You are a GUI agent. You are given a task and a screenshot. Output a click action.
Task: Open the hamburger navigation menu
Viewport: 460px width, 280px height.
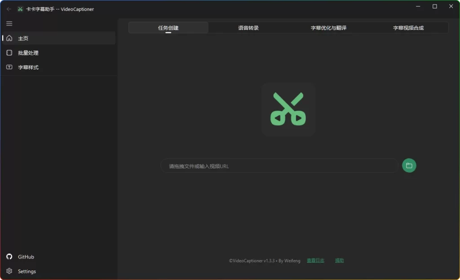[9, 23]
